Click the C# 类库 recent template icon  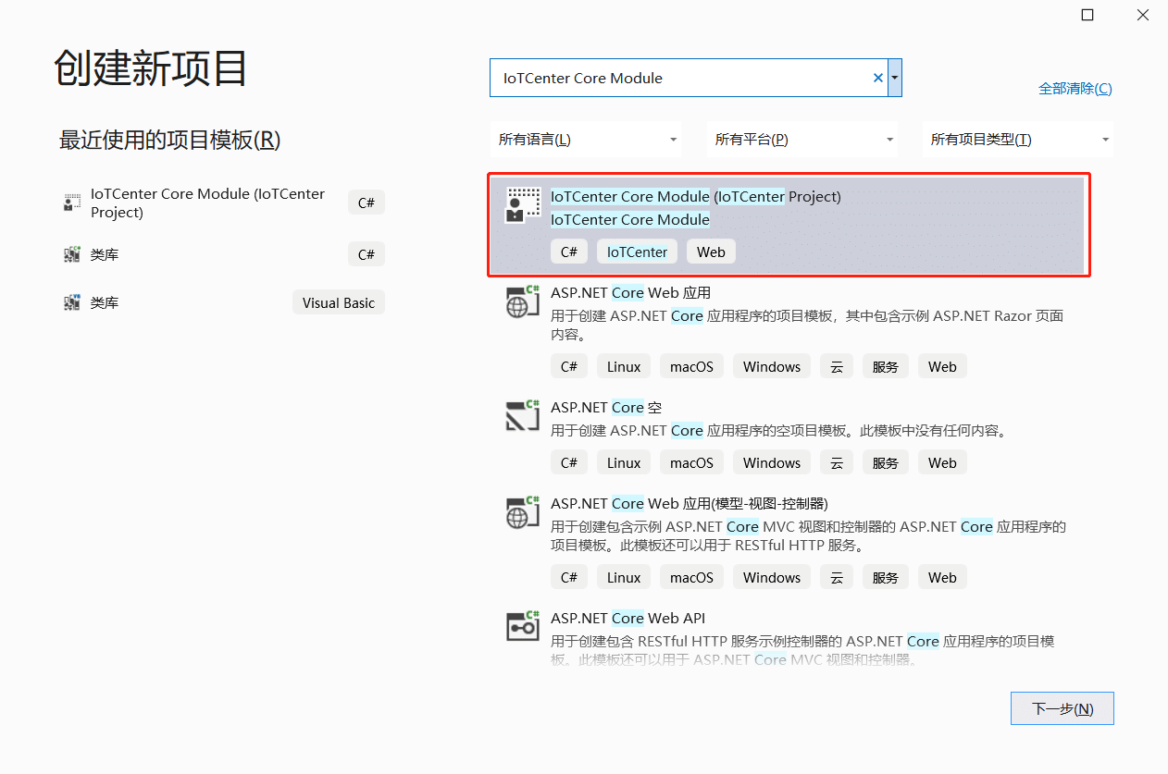72,254
